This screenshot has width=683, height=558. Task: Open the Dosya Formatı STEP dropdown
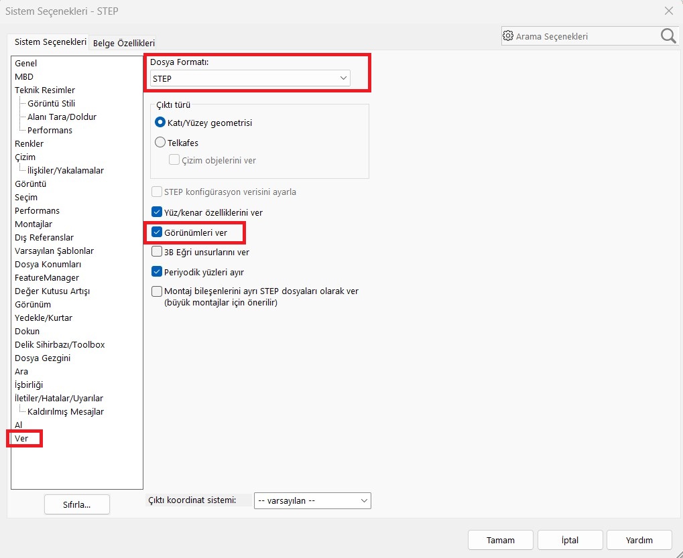click(250, 78)
